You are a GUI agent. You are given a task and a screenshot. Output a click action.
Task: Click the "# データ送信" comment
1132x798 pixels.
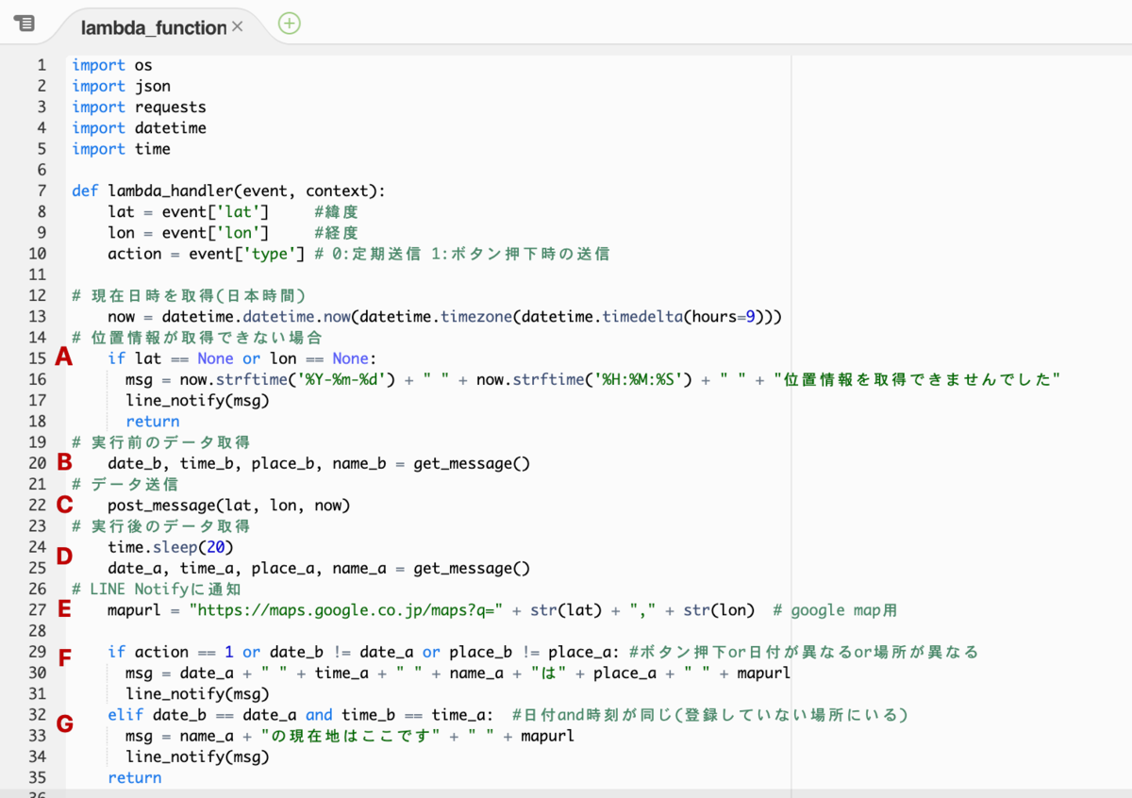125,484
